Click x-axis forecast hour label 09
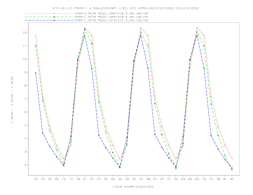The height and width of the screenshot is (195, 253). pyautogui.click(x=57, y=179)
